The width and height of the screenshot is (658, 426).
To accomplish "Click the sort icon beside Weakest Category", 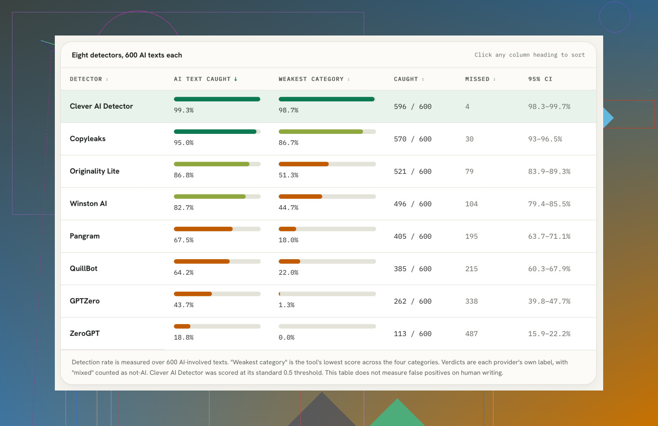I will tap(349, 80).
